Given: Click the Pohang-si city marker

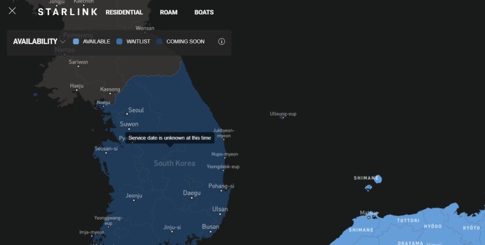Looking at the screenshot, I should (223, 191).
